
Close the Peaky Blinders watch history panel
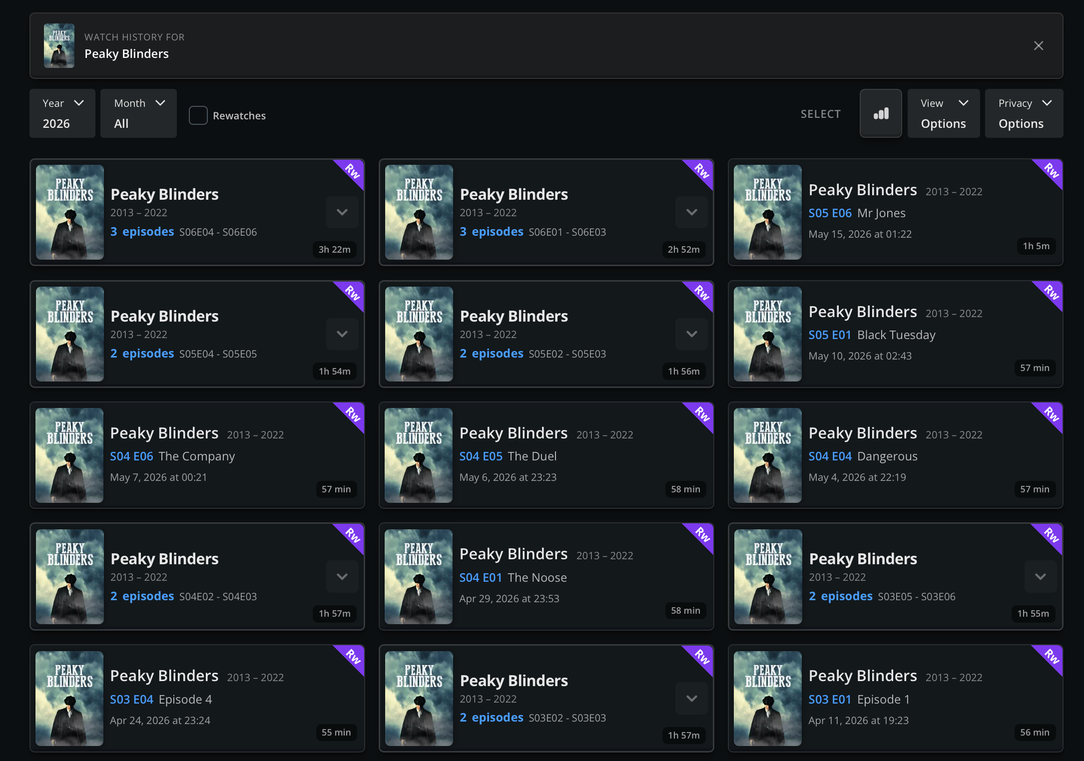(x=1038, y=46)
